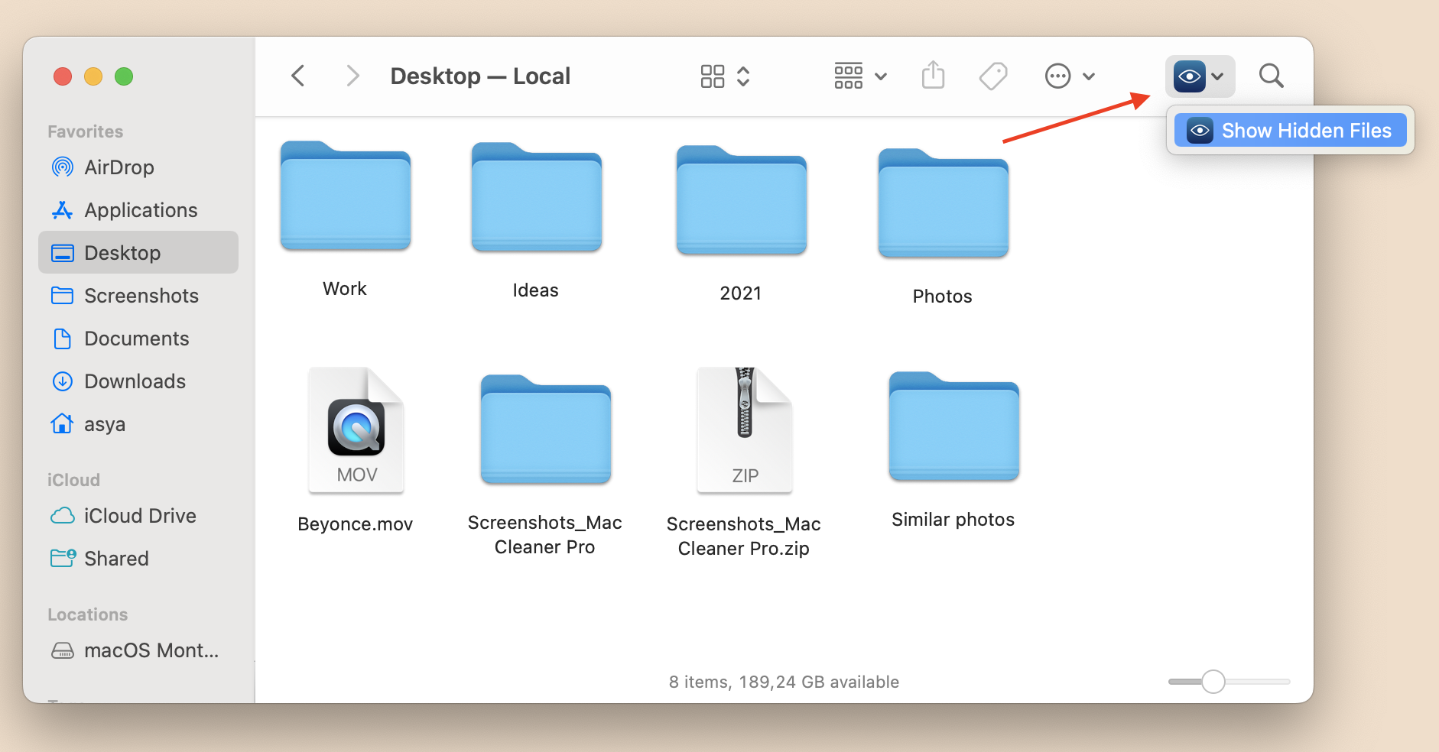1439x752 pixels.
Task: Click the Share icon in the toolbar
Action: tap(933, 76)
